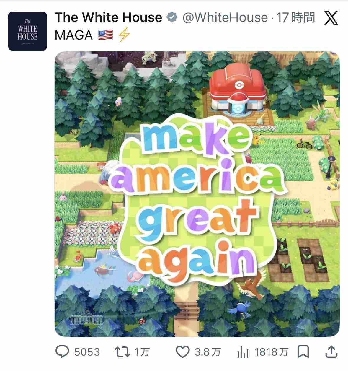This screenshot has width=348, height=371.
Task: Open the reply speech bubble icon
Action: pyautogui.click(x=63, y=352)
